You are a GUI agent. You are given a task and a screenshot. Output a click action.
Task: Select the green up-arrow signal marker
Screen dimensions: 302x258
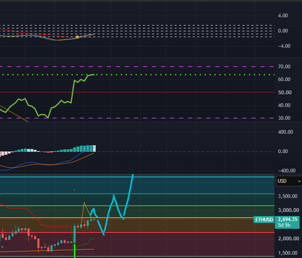point(74,251)
